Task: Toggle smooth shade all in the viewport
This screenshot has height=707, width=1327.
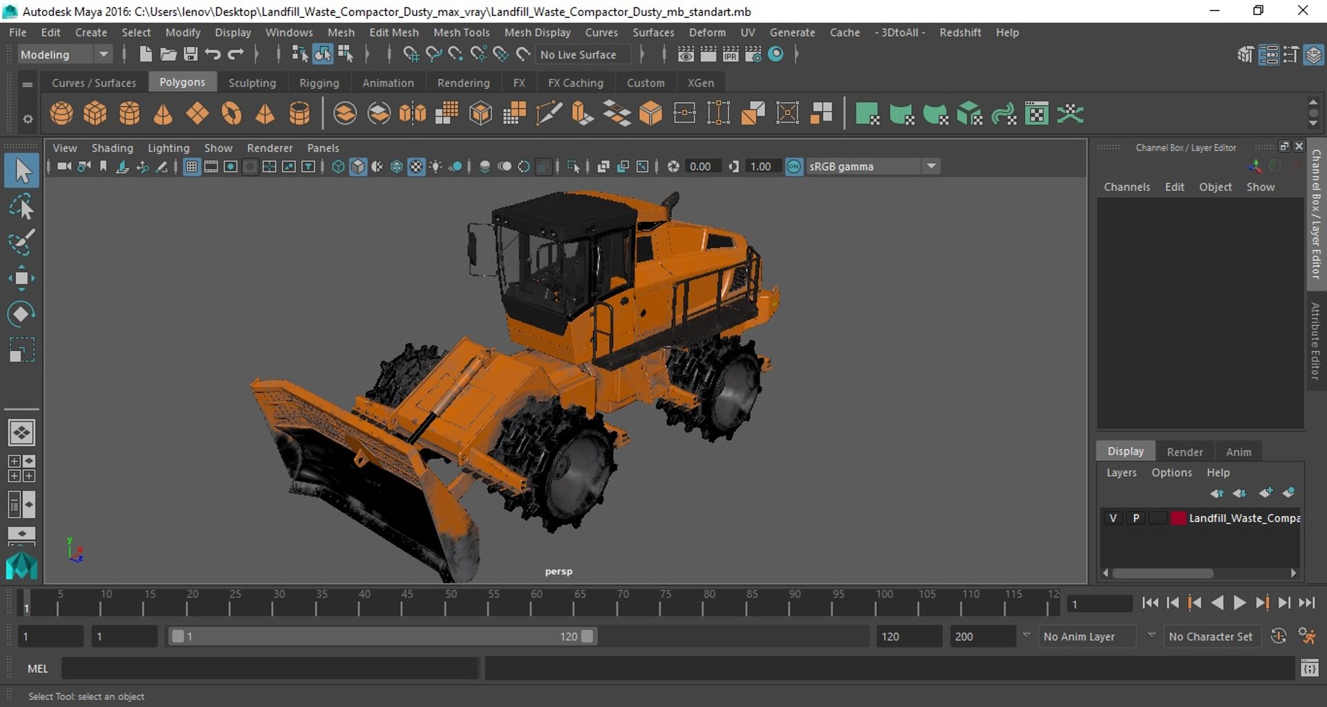Action: (358, 167)
